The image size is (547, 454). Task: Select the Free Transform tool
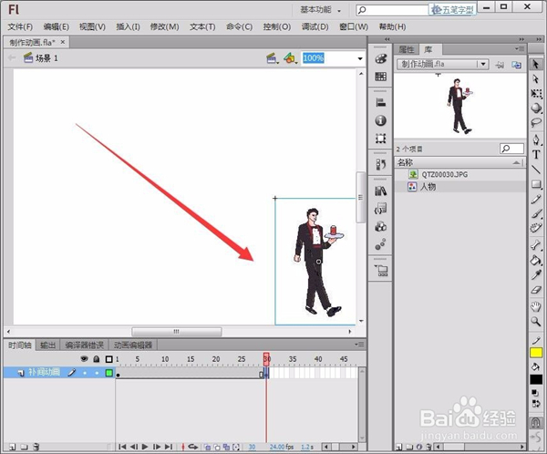click(536, 94)
